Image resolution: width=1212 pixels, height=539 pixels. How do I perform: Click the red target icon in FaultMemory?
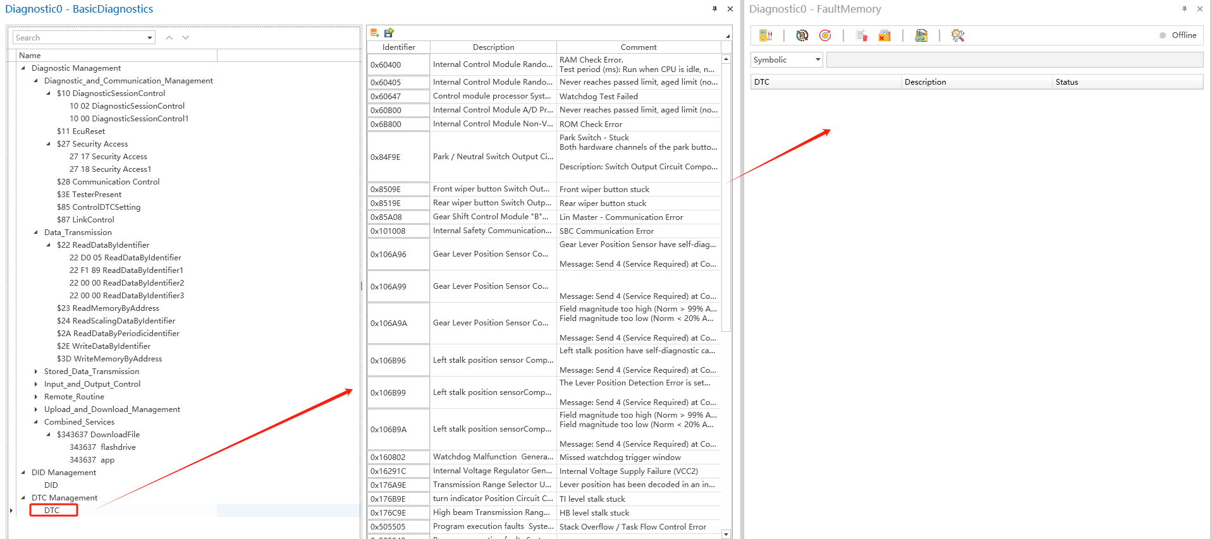click(x=825, y=35)
